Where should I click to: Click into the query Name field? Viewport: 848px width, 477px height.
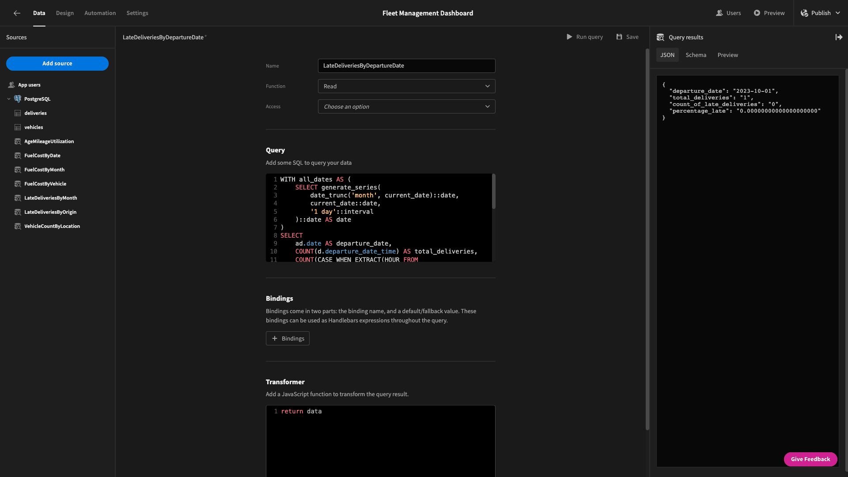(x=406, y=66)
